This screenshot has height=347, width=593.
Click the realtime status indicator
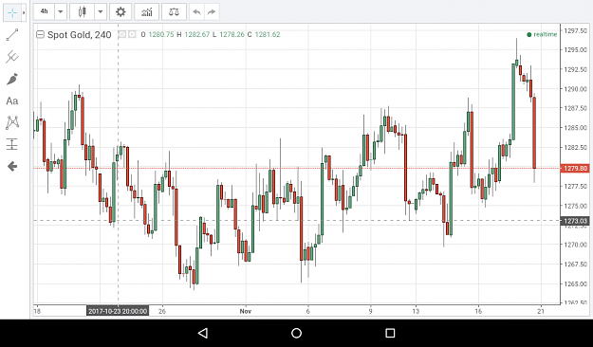coord(542,34)
